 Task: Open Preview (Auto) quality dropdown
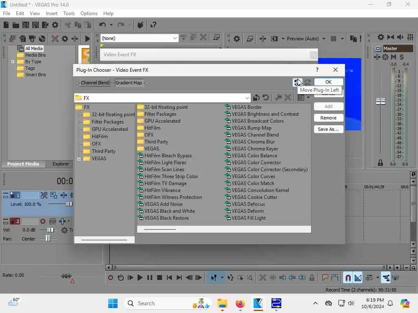tap(324, 39)
